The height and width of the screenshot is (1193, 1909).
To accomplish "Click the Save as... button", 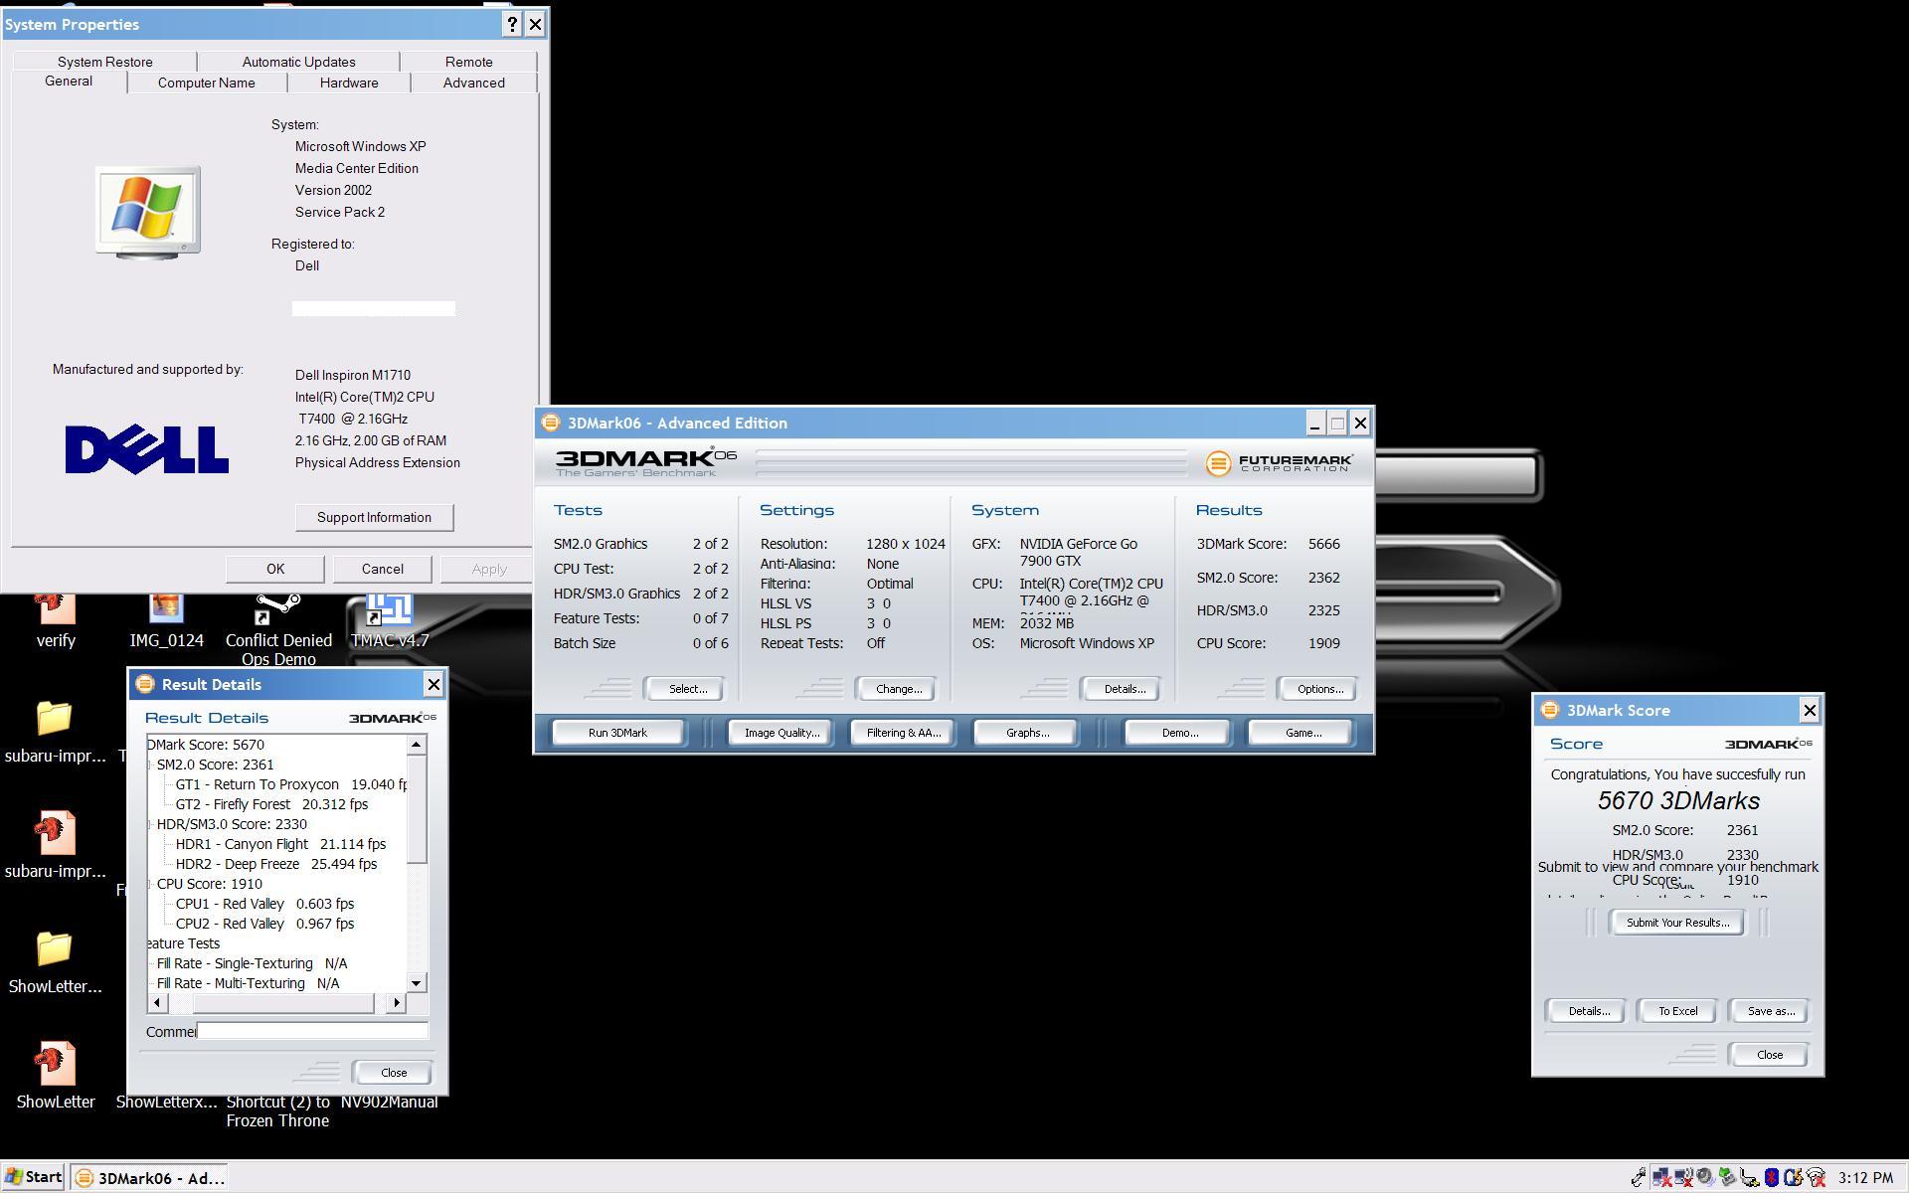I will tap(1771, 1011).
